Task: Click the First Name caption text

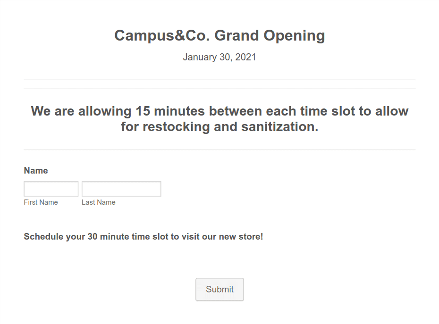Action: 41,202
